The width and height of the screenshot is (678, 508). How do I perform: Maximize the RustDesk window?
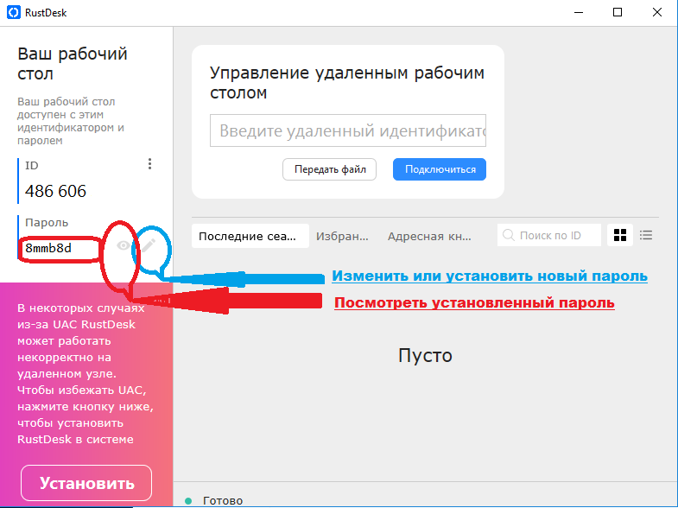click(618, 13)
